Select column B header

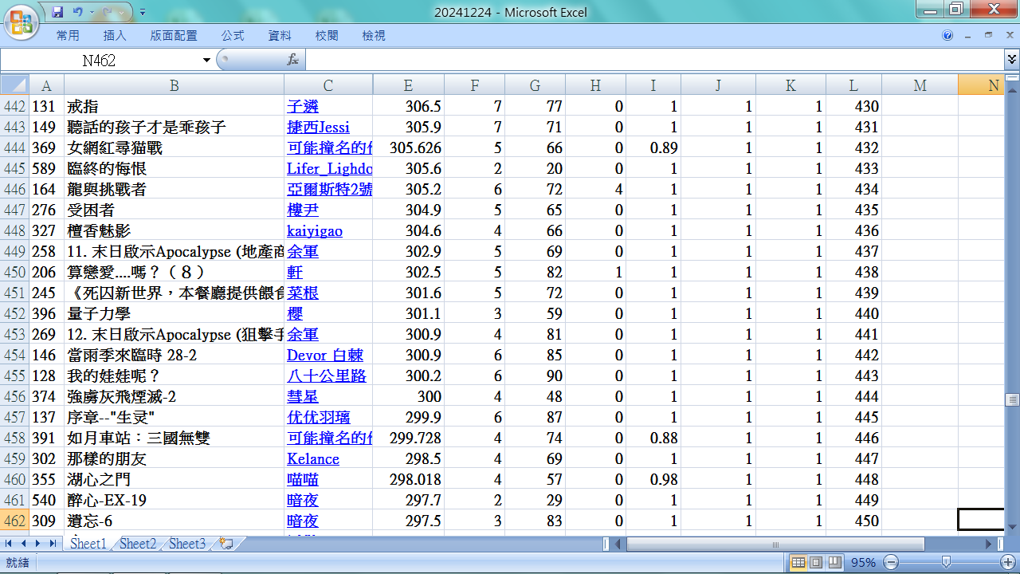click(x=174, y=85)
